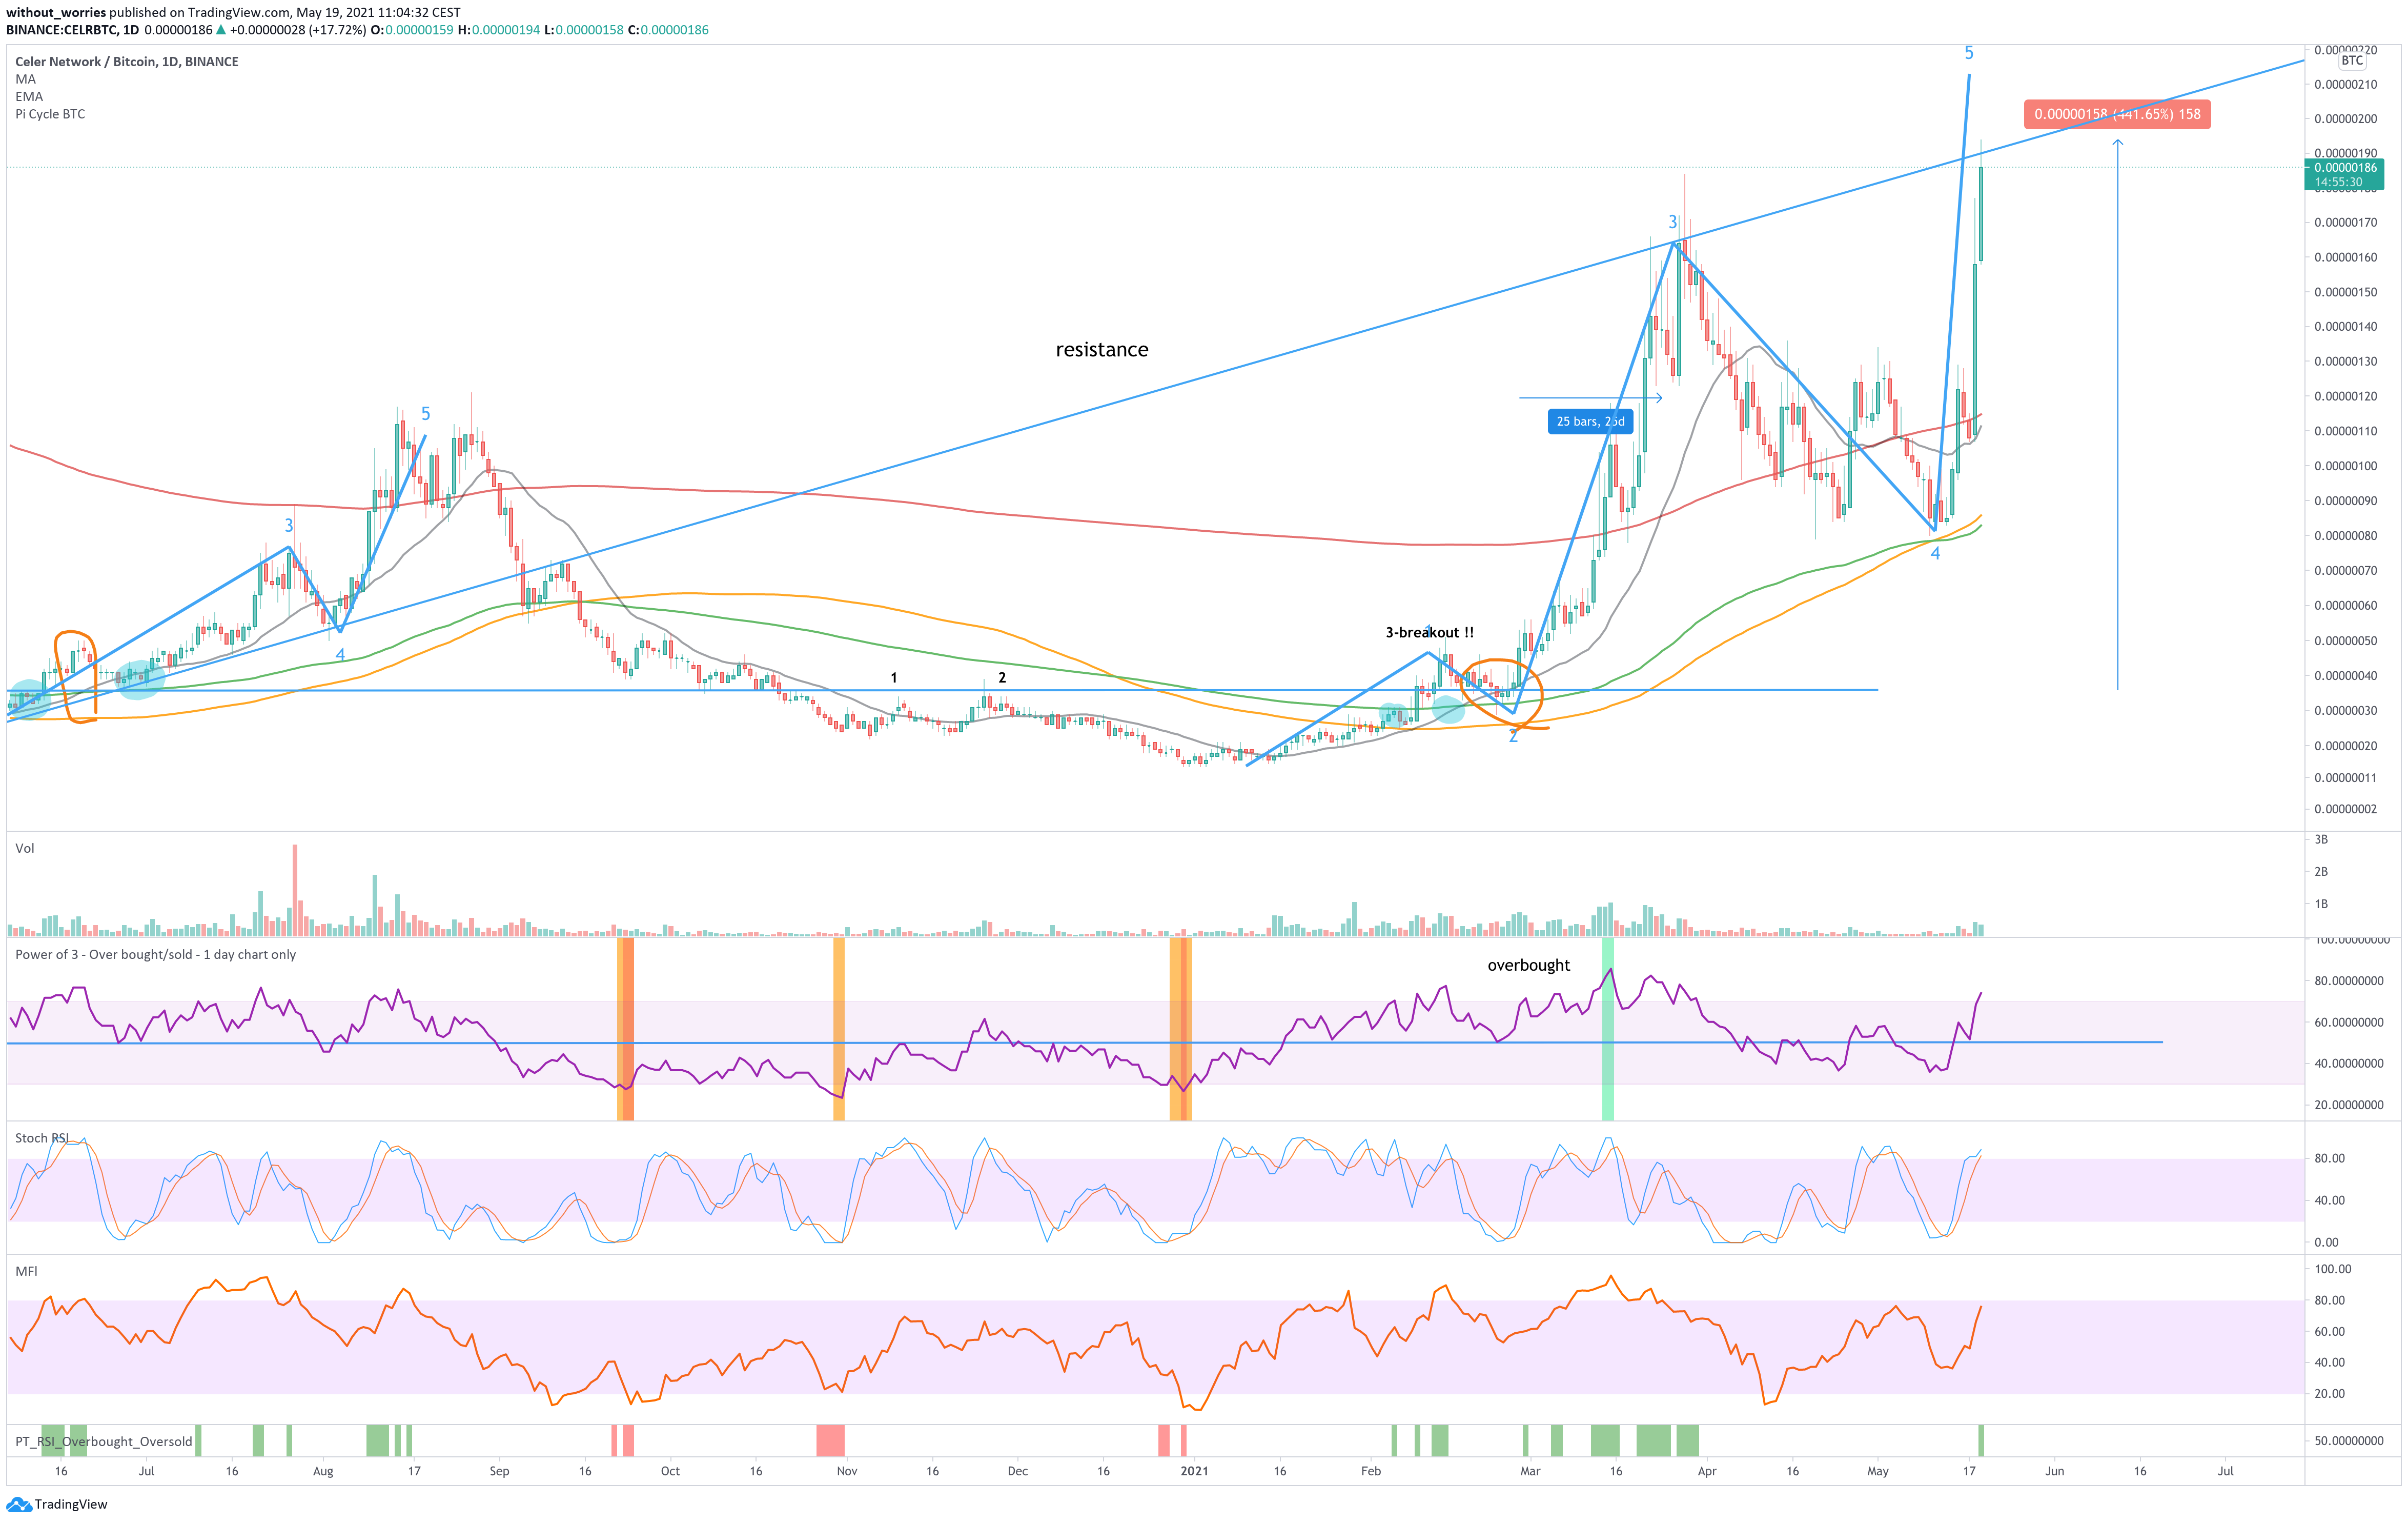This screenshot has width=2408, height=1523.
Task: Click the EMA indicator label
Action: [x=29, y=96]
